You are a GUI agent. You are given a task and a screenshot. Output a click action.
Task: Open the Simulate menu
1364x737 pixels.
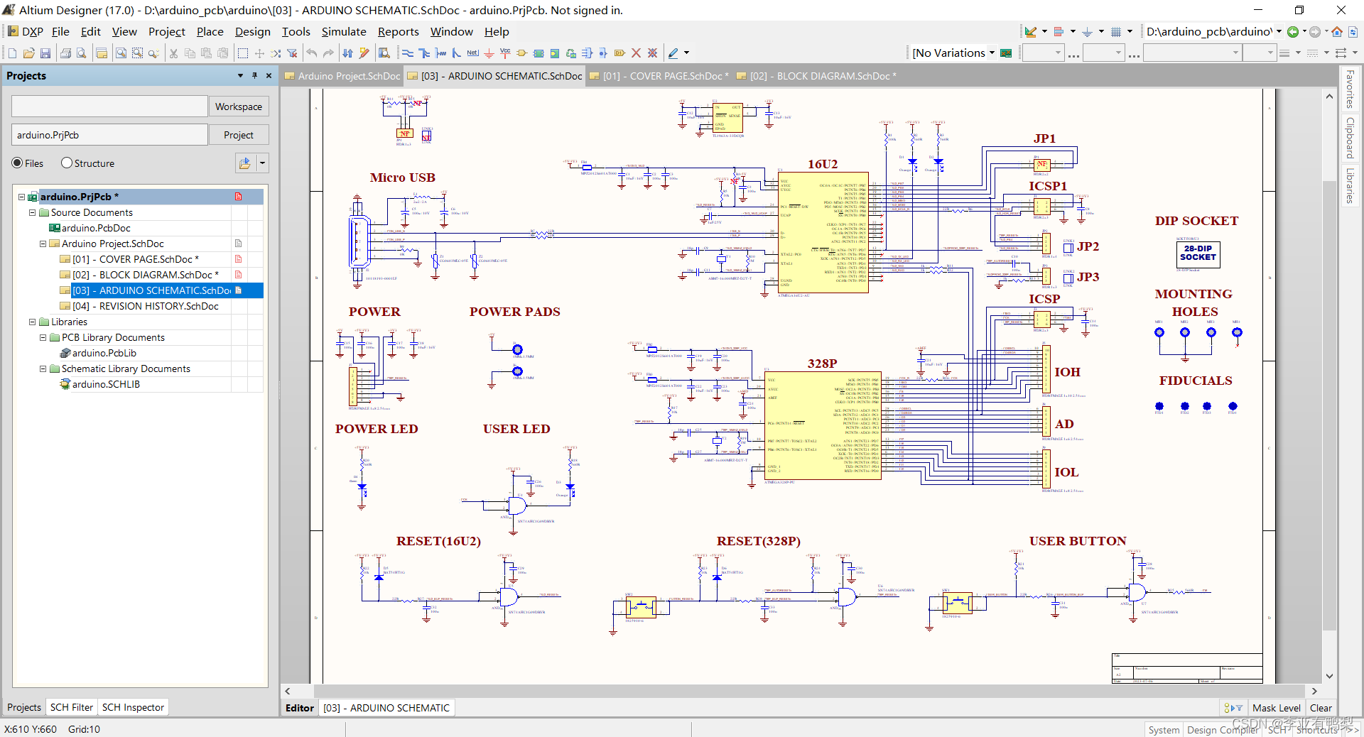click(344, 32)
